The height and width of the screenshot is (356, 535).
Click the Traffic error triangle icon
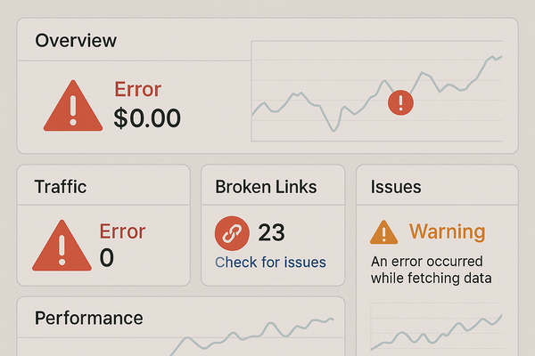pyautogui.click(x=62, y=246)
